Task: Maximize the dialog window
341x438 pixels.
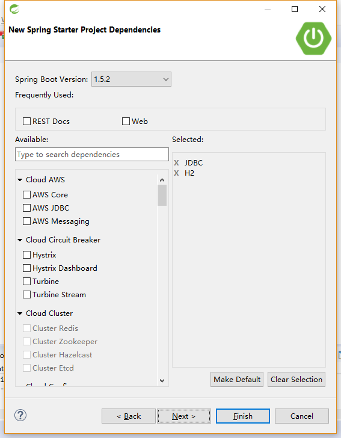Action: point(295,9)
